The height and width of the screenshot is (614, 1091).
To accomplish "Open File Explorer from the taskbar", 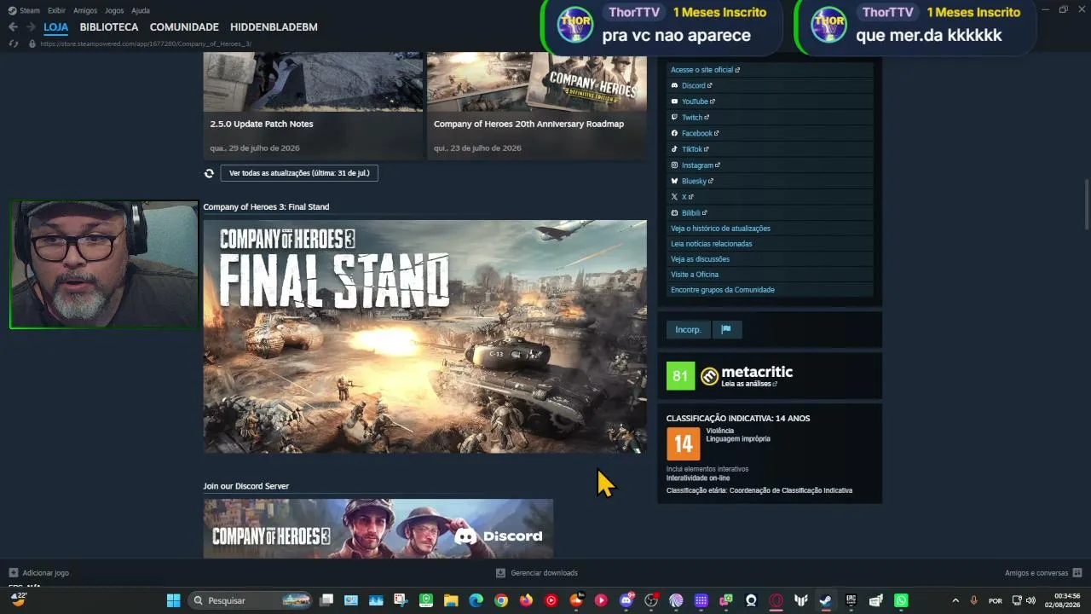I will tap(451, 600).
